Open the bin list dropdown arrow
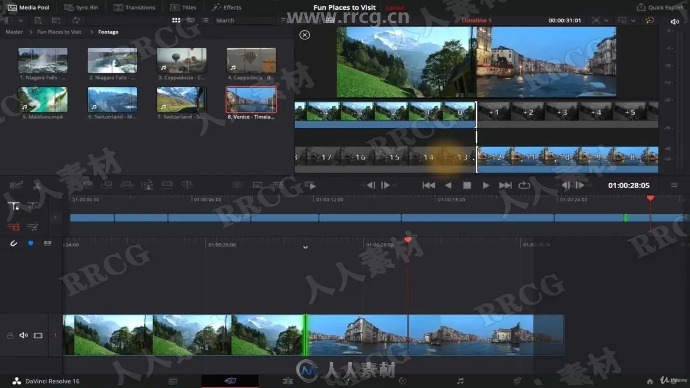 (x=20, y=20)
